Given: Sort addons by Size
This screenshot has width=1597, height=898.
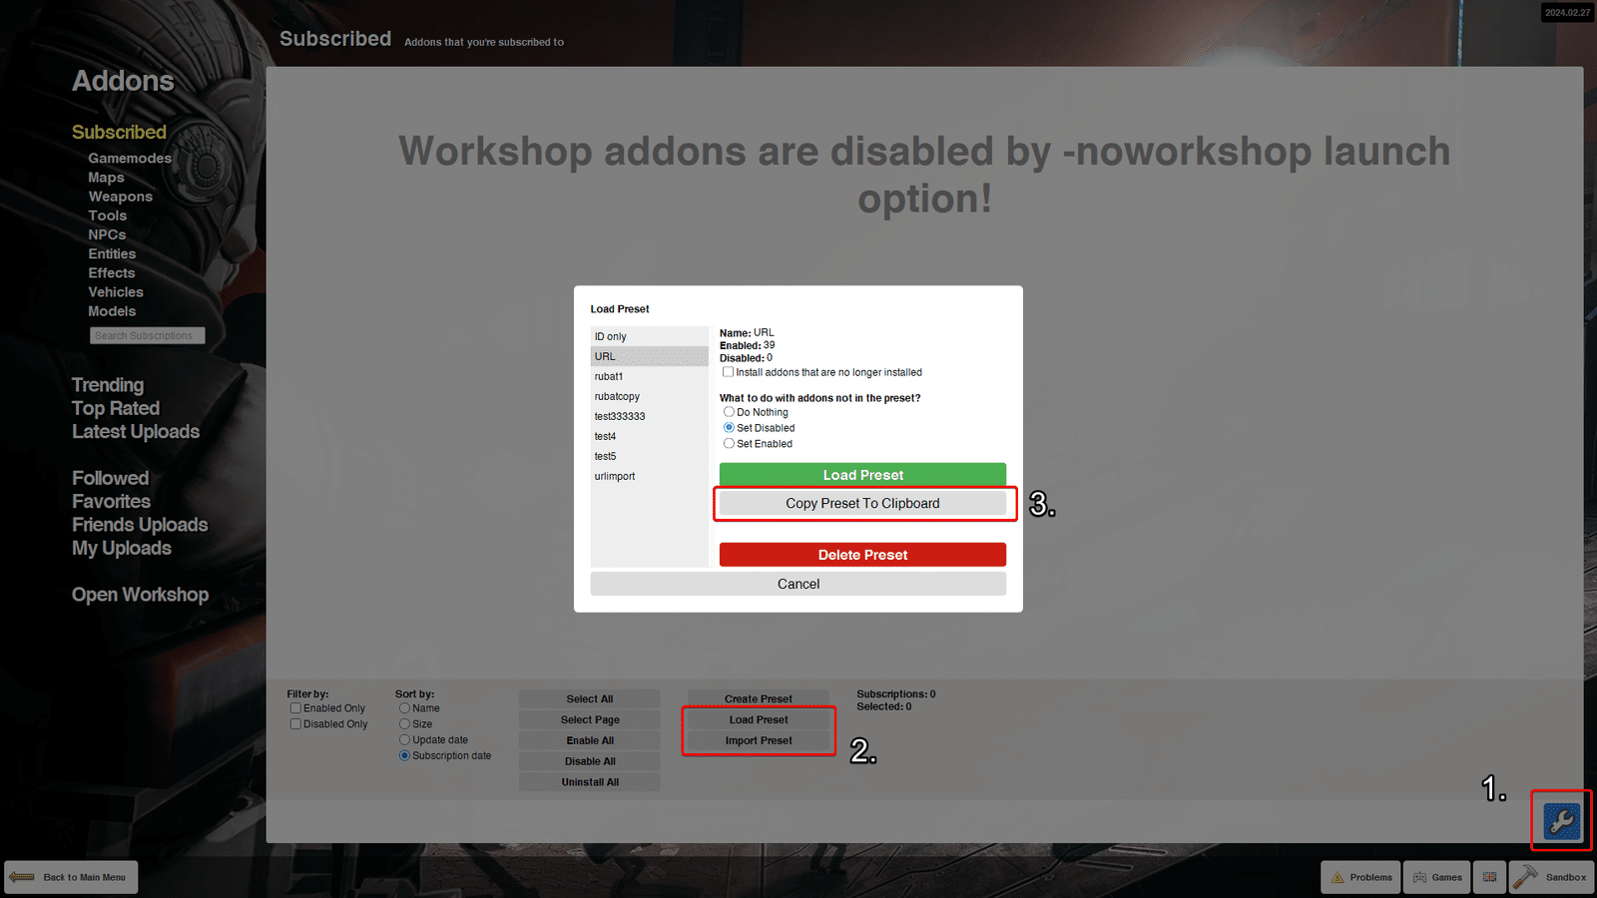Looking at the screenshot, I should [404, 724].
